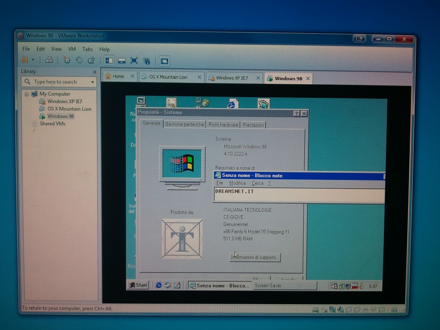Open the Snapshot Manager via the clock-wrench toolbar icon
The image size is (440, 330).
[x=92, y=60]
